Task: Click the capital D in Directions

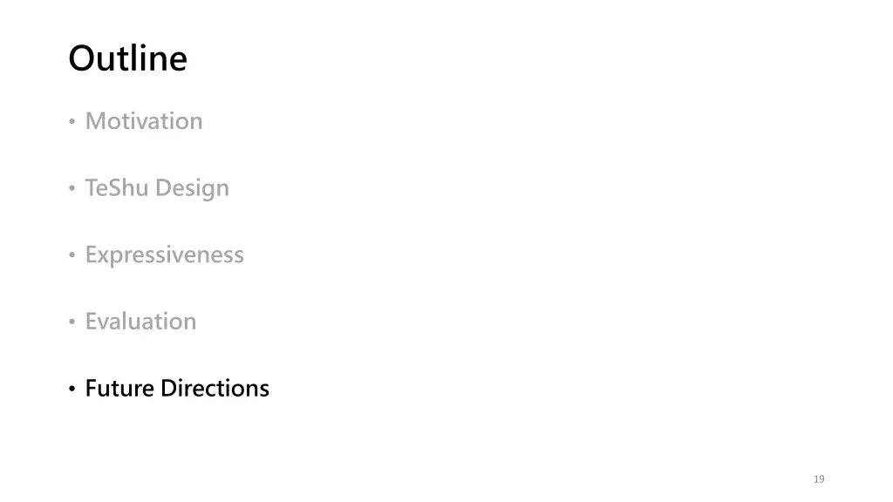Action: [169, 388]
